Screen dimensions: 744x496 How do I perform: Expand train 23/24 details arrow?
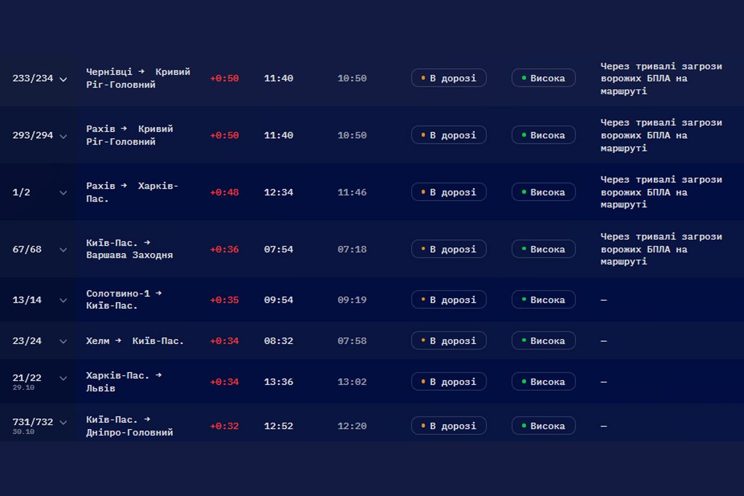63,341
